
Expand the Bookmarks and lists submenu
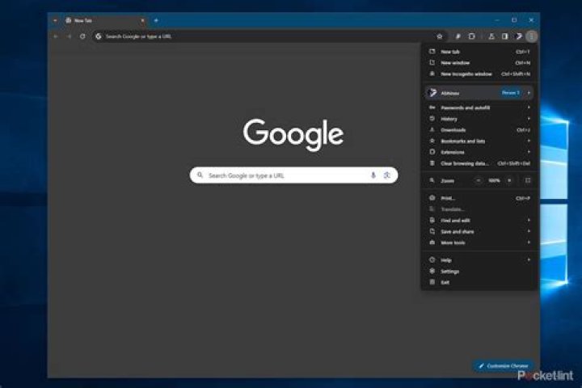479,141
